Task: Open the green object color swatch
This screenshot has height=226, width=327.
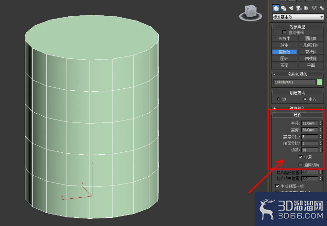Action: pyautogui.click(x=319, y=82)
